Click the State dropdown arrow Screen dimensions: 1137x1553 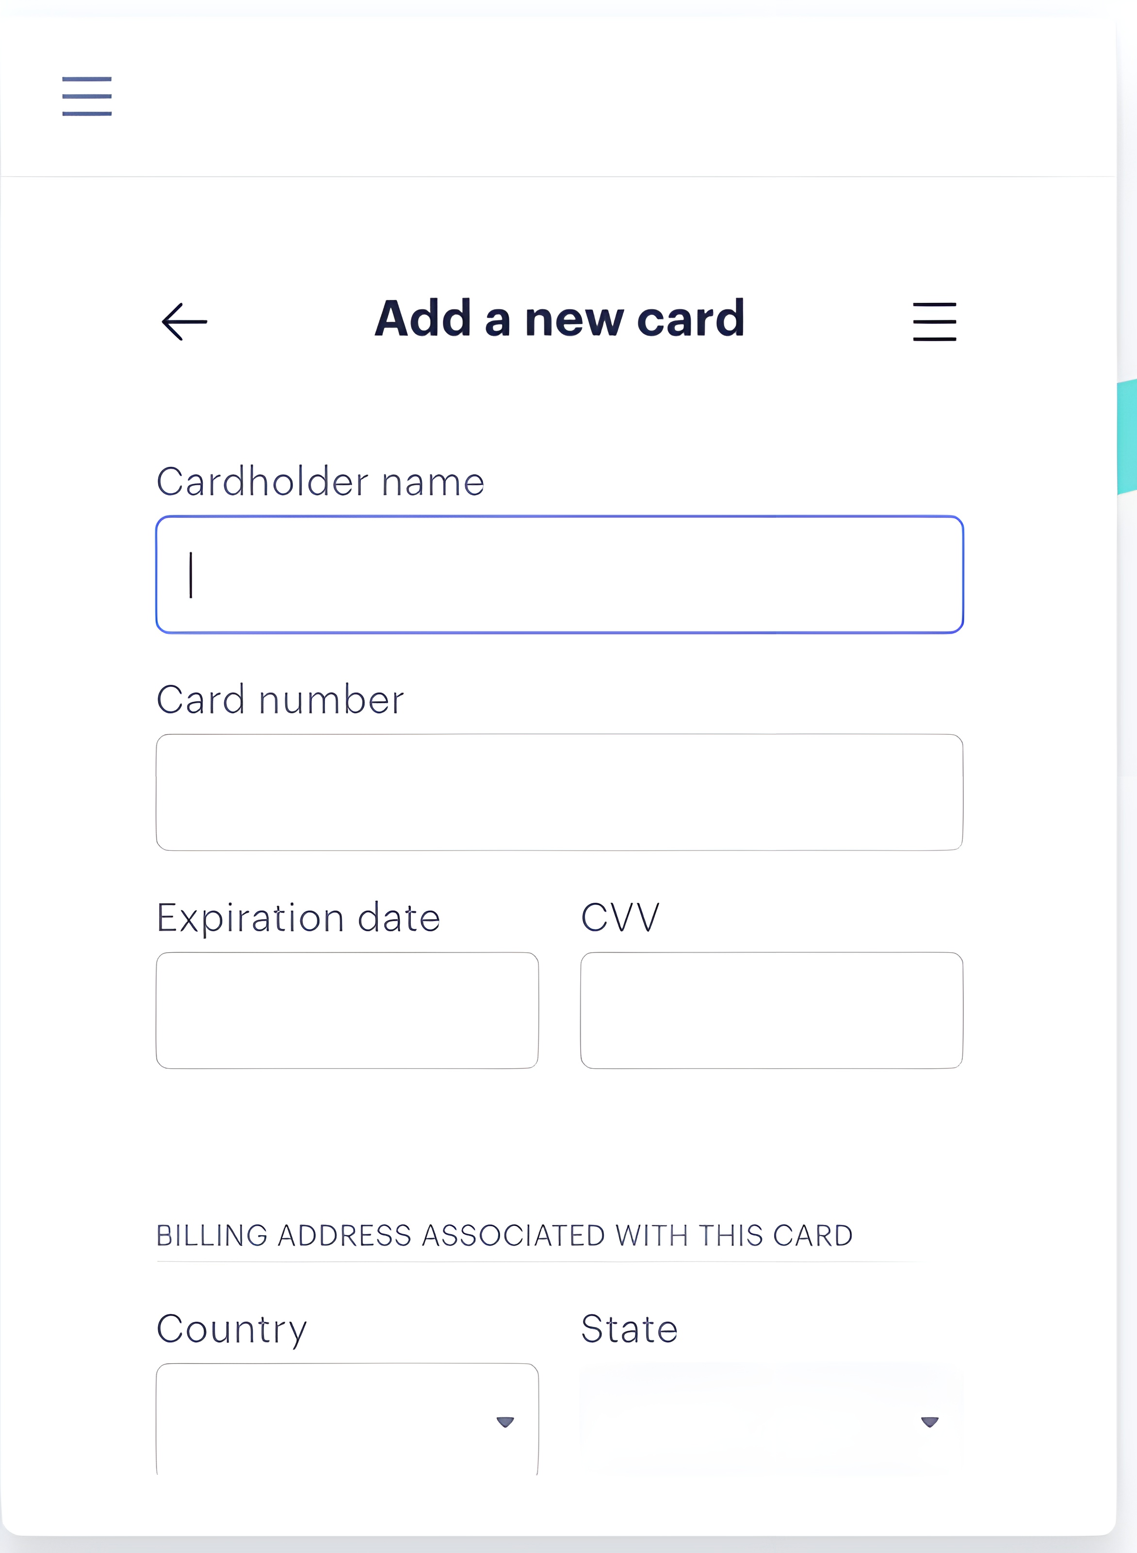(x=929, y=1422)
